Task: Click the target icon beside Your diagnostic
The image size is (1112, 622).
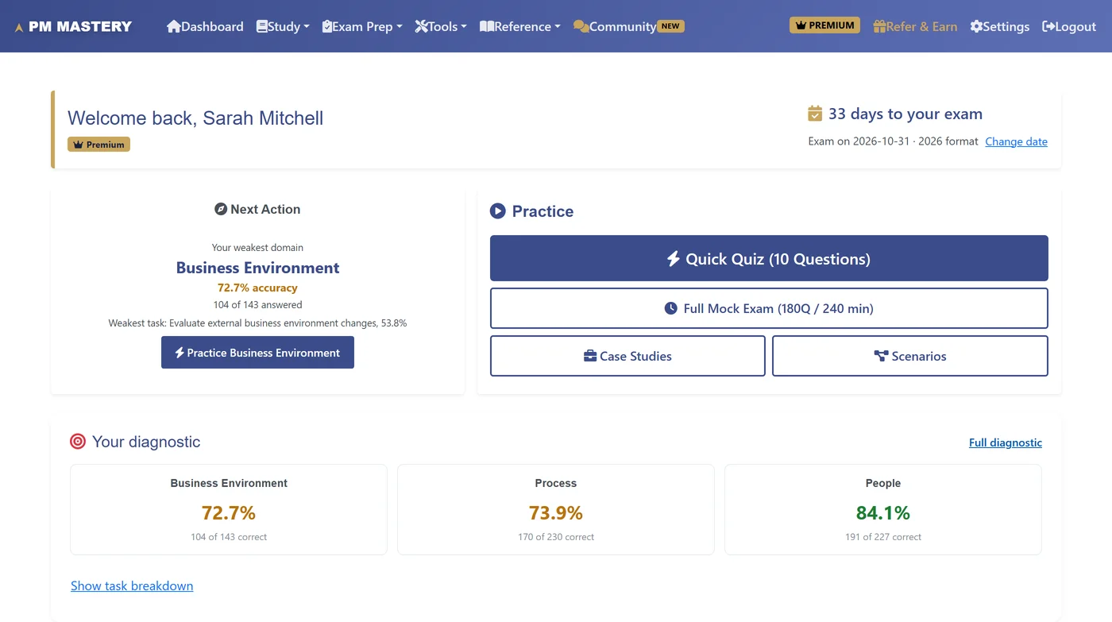Action: pyautogui.click(x=78, y=442)
